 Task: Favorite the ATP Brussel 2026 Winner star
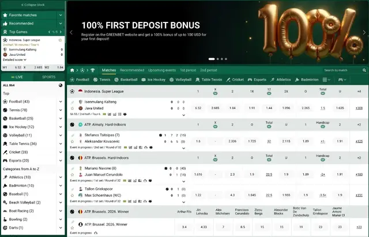72,228
